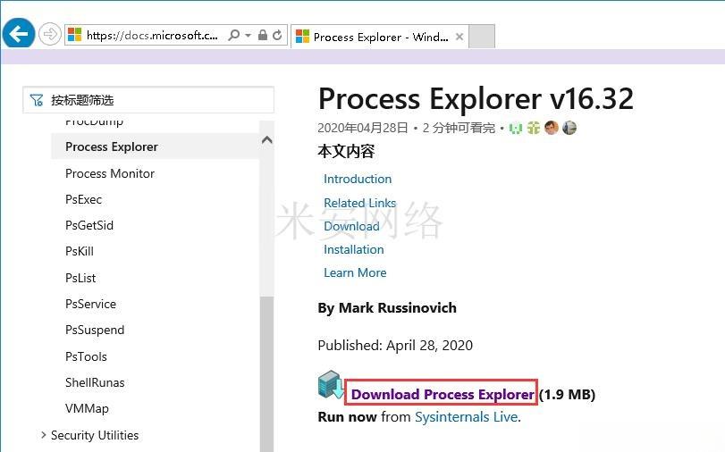Click the By Mark Russinovich byline

tap(387, 308)
